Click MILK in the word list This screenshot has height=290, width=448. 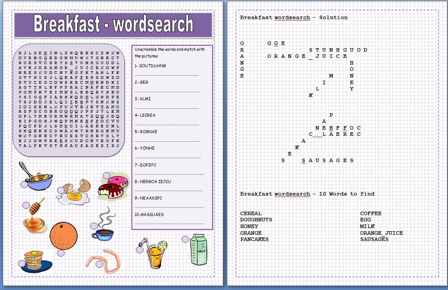coord(367,226)
